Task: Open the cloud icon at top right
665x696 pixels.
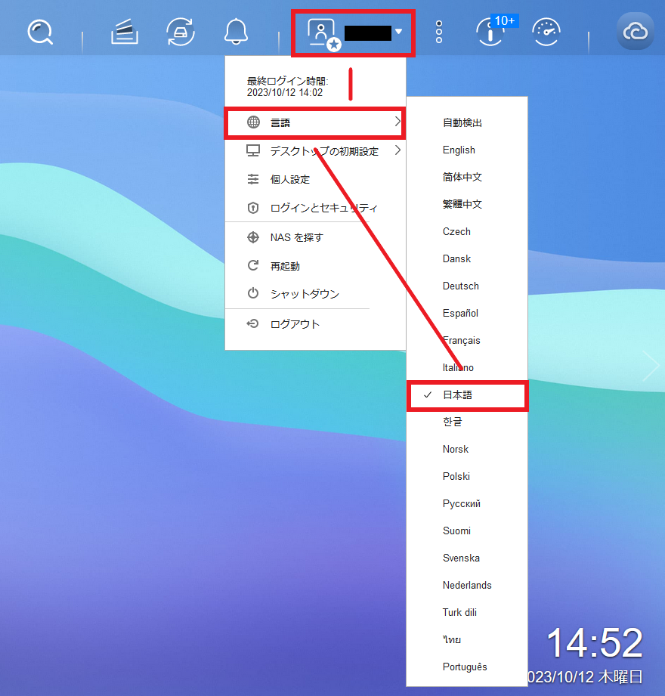Action: click(x=636, y=31)
